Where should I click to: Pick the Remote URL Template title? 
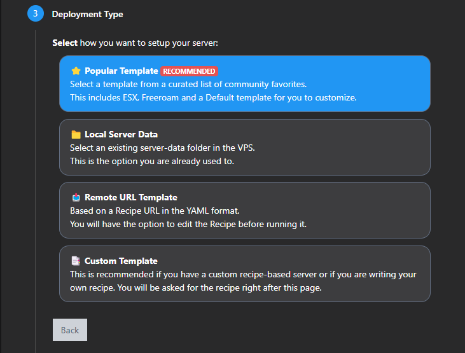tap(130, 198)
